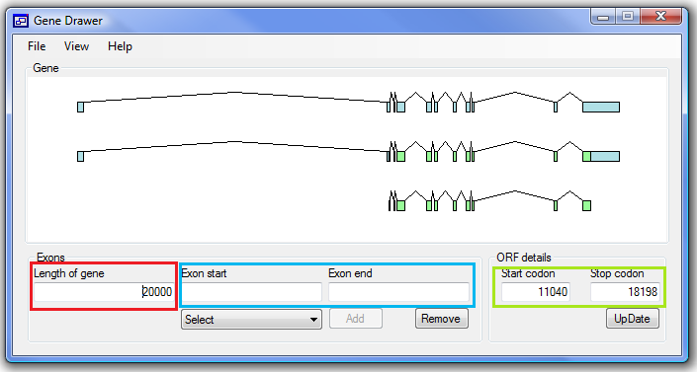Open the Help menu
This screenshot has width=697, height=372.
click(120, 46)
